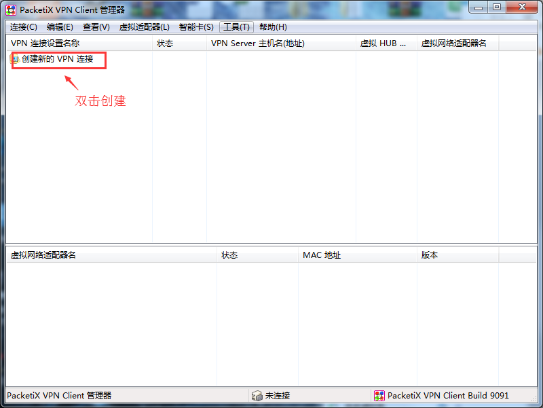Viewport: 543px width, 408px height.
Task: Open the 工具(T) menu
Action: [x=236, y=27]
